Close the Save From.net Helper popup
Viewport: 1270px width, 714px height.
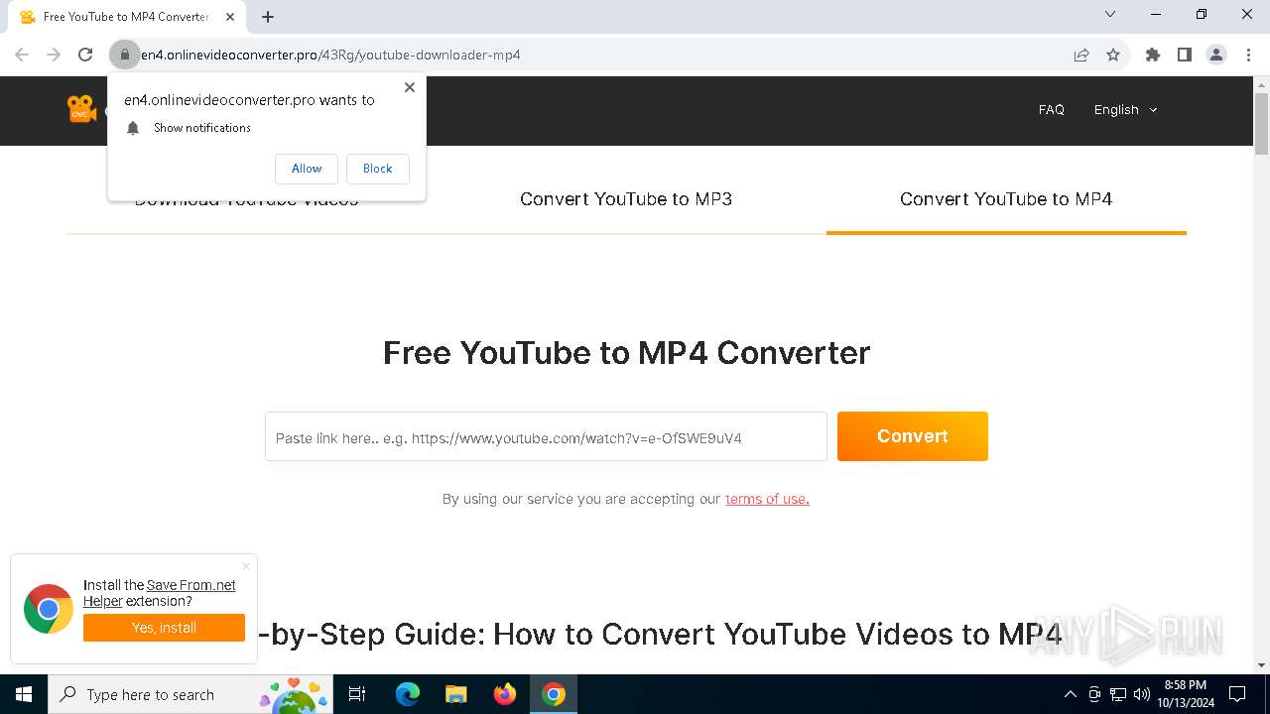(x=246, y=566)
